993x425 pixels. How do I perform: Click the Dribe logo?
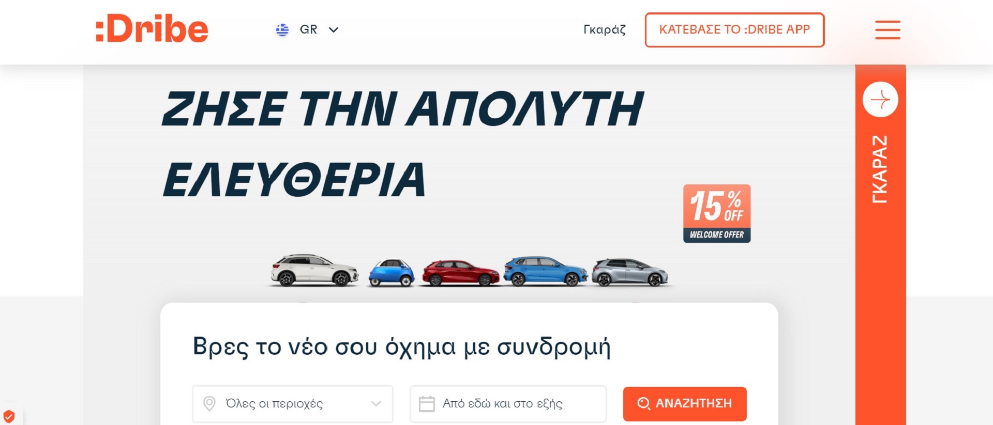tap(152, 29)
